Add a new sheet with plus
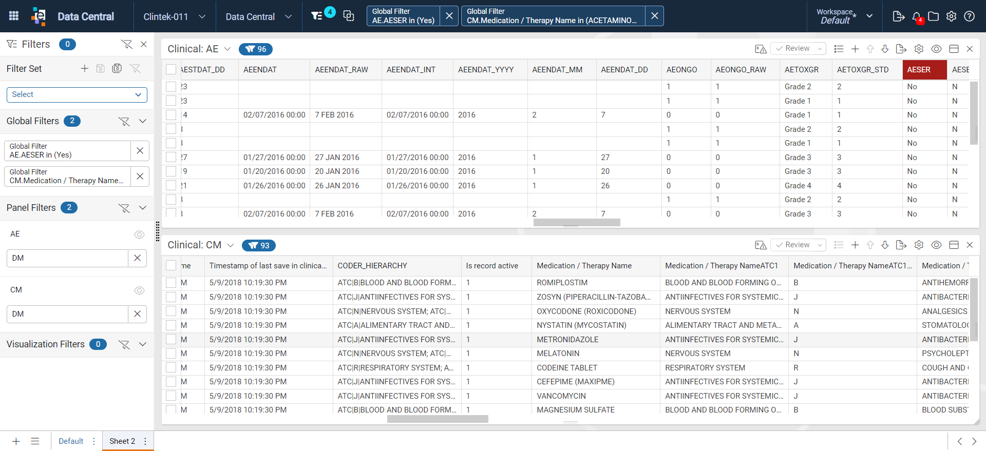 pos(16,441)
